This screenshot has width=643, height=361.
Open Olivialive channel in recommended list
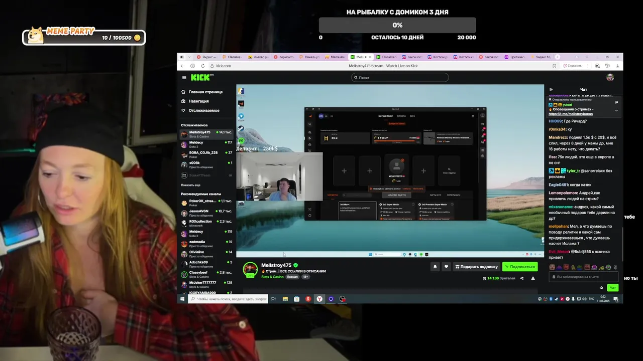(207, 254)
